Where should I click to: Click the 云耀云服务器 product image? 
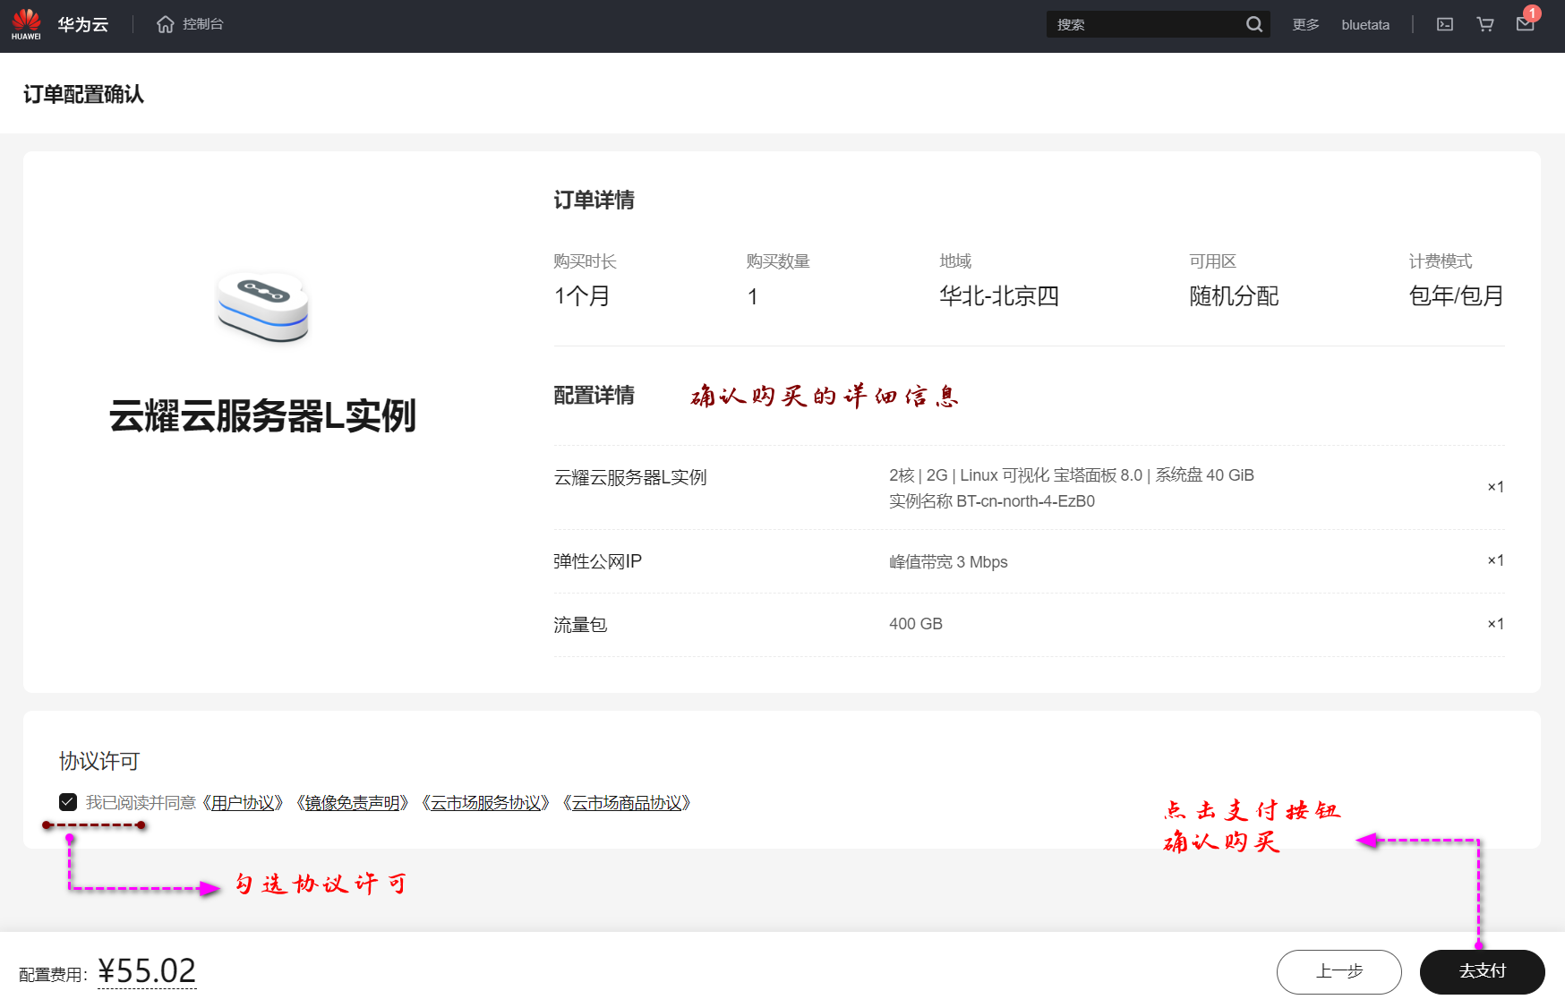(x=262, y=307)
